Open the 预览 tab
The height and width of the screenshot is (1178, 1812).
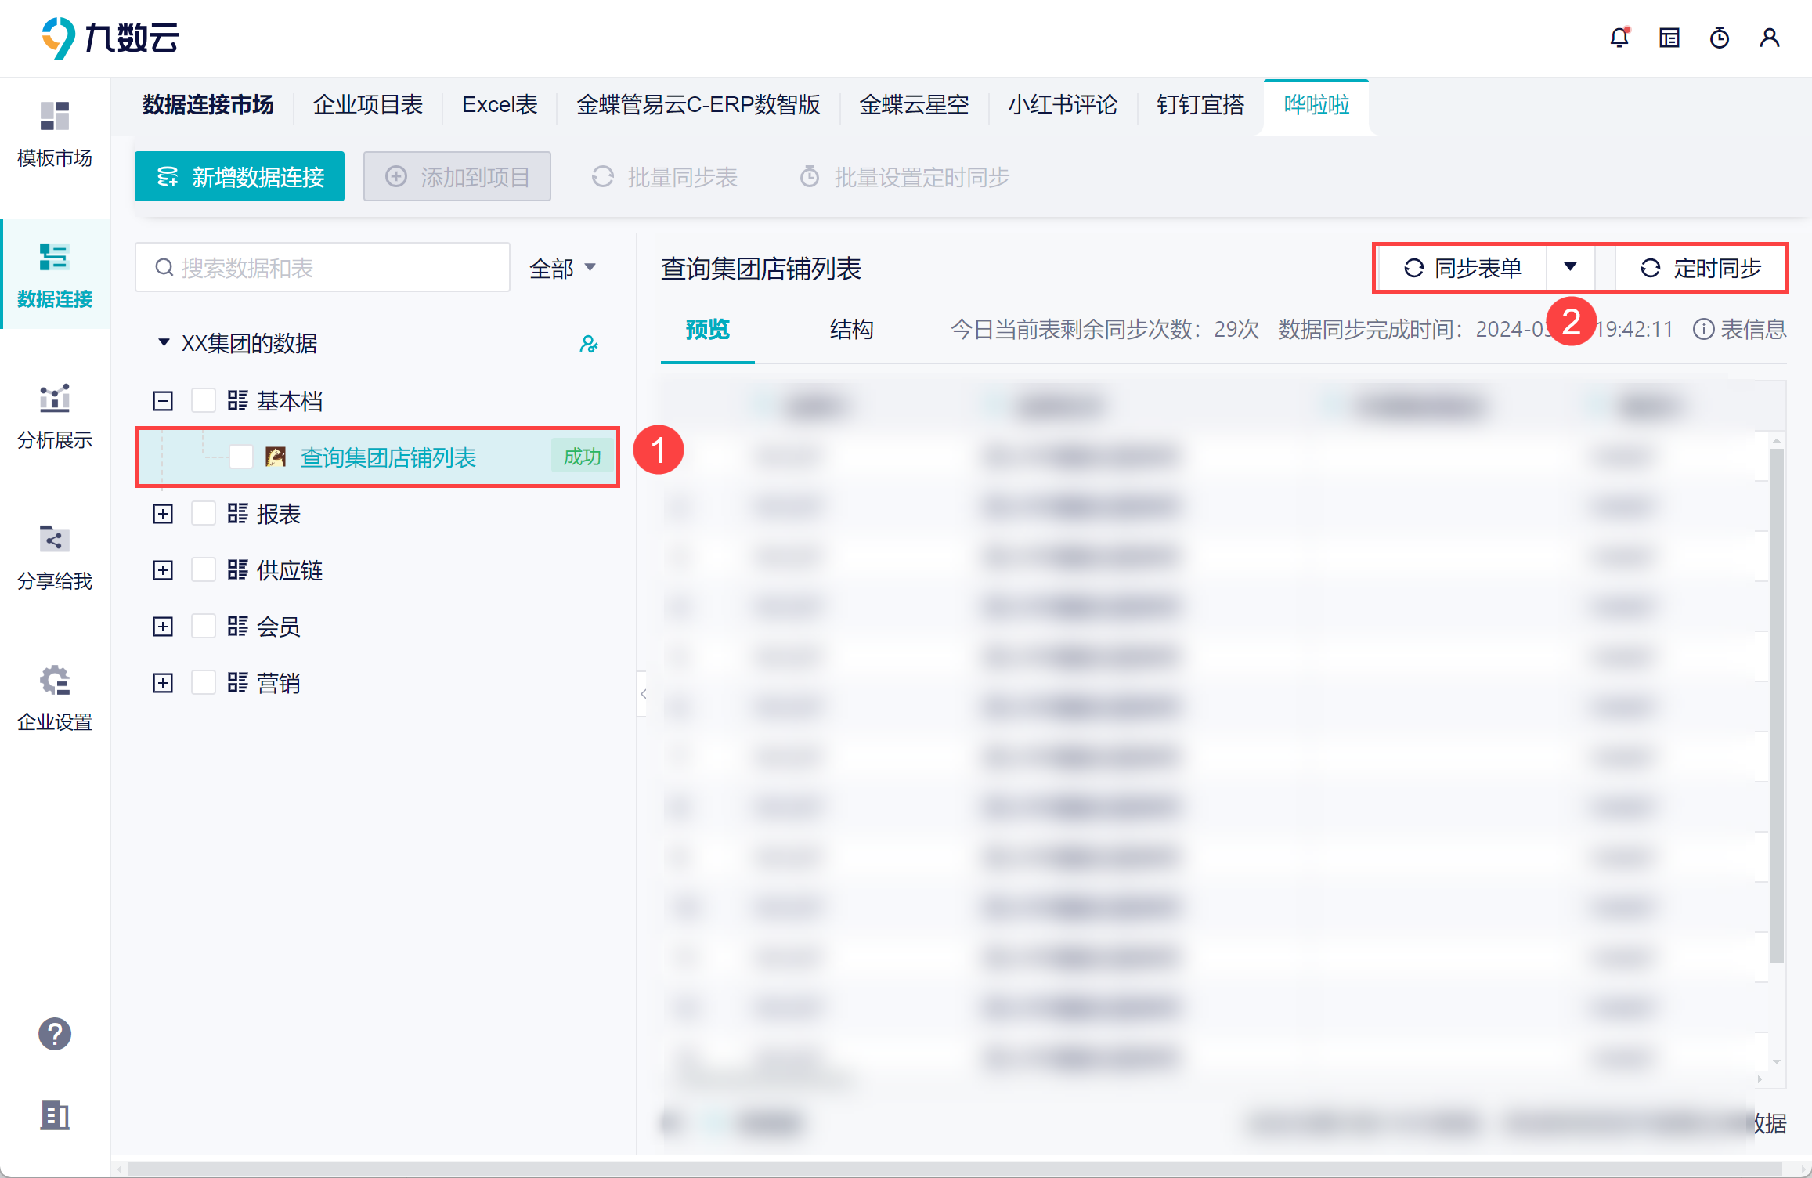(707, 330)
